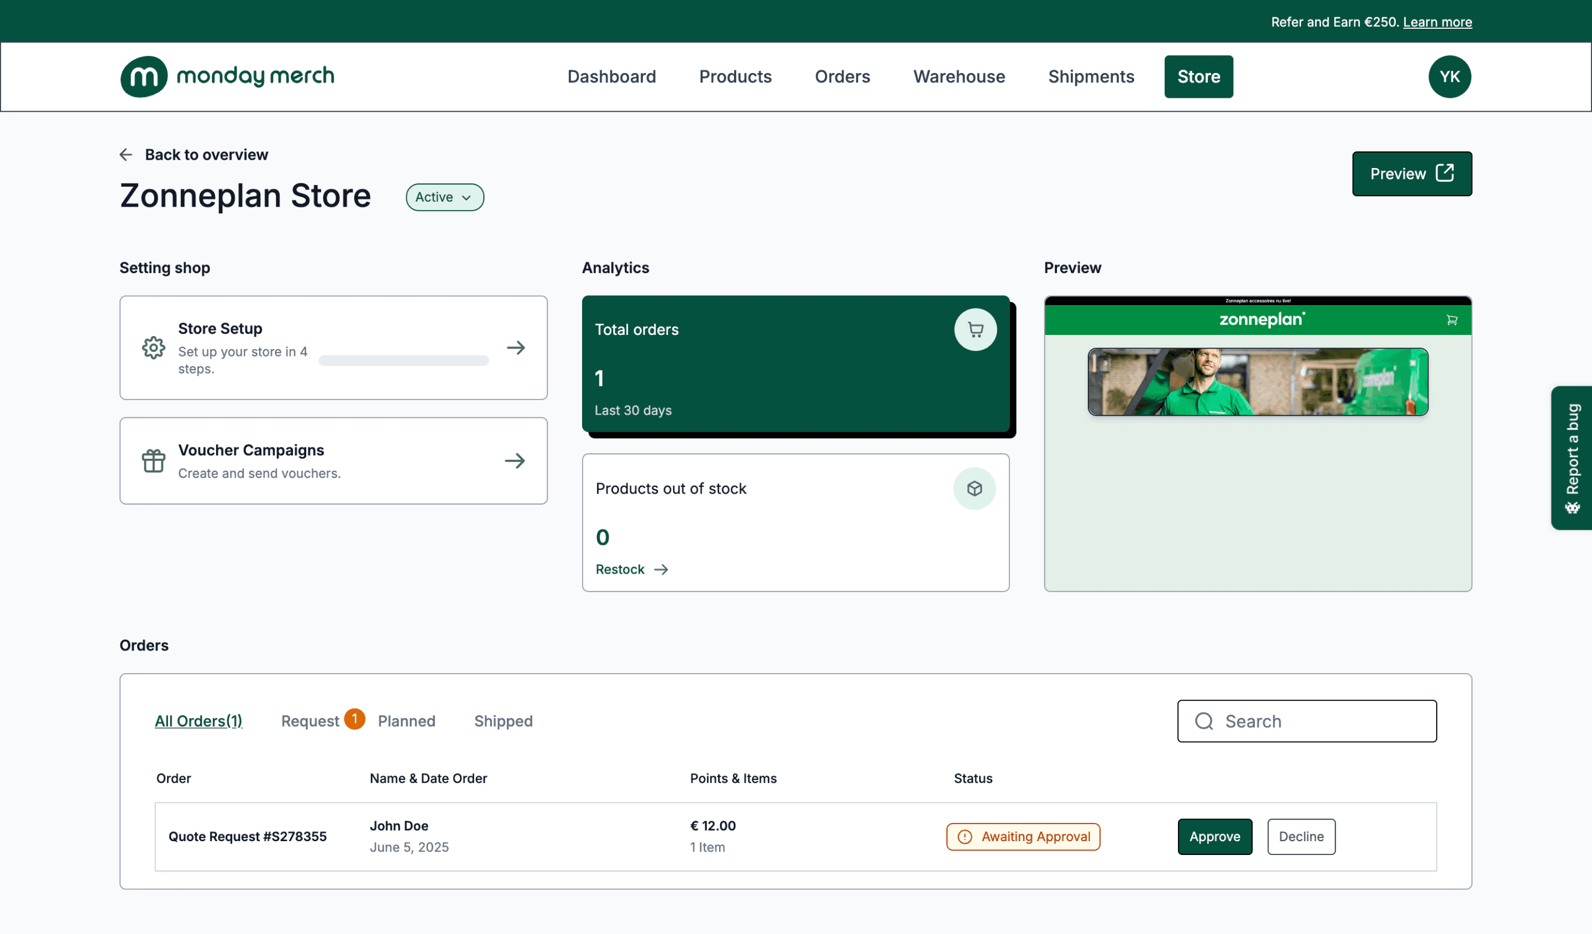Click the Learn more referral link
Screen dimensions: 1592x934
1437,22
